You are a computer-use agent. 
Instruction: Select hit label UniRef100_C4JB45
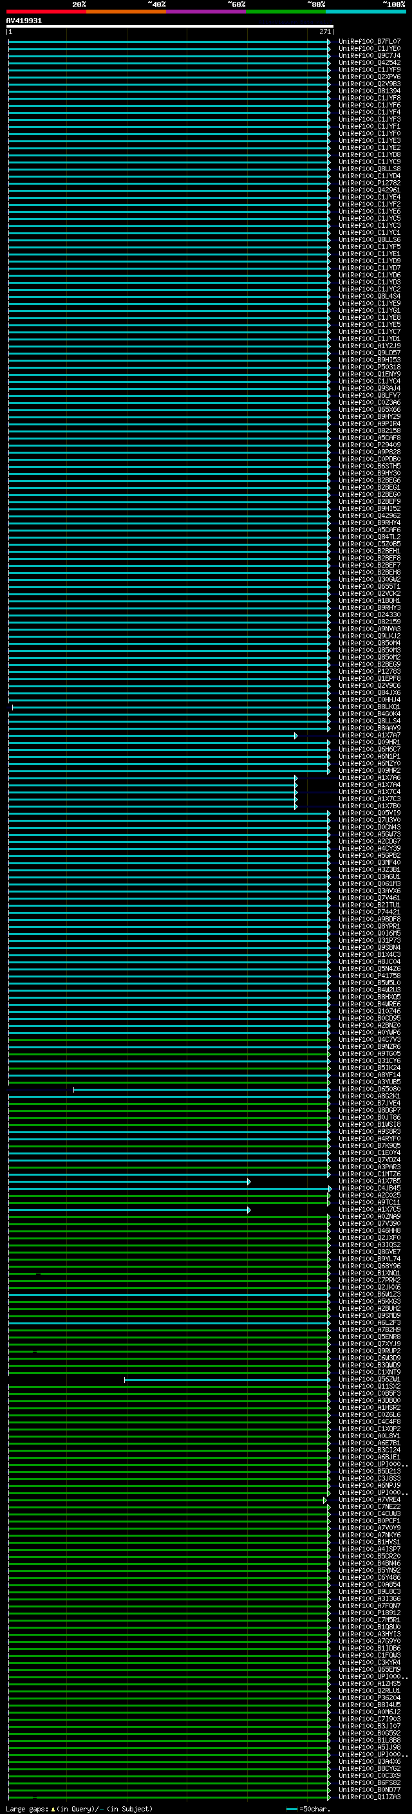[370, 1188]
